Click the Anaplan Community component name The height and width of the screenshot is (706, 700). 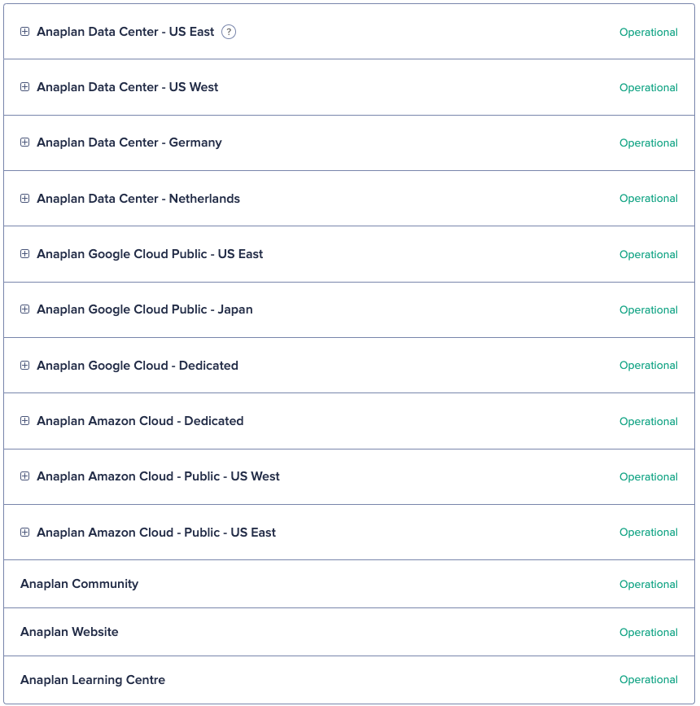(79, 584)
